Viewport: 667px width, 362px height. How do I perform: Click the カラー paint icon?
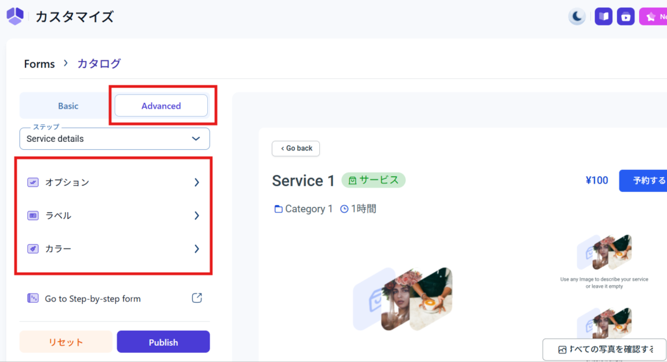(33, 249)
